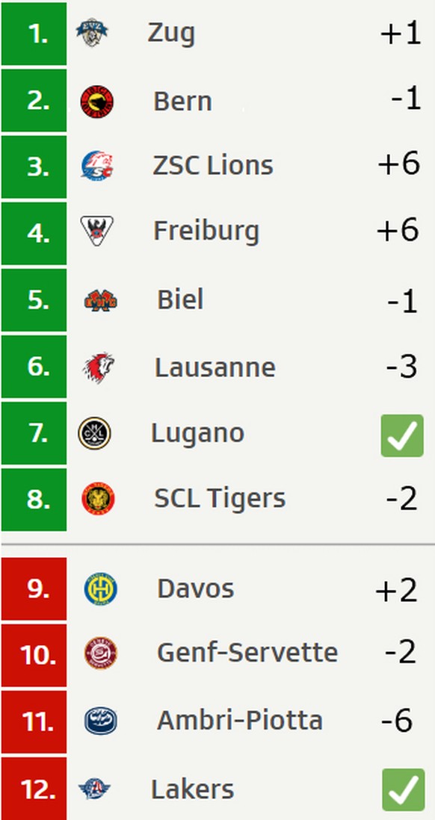
Task: Open the ZSC Lions team name
Action: click(213, 166)
